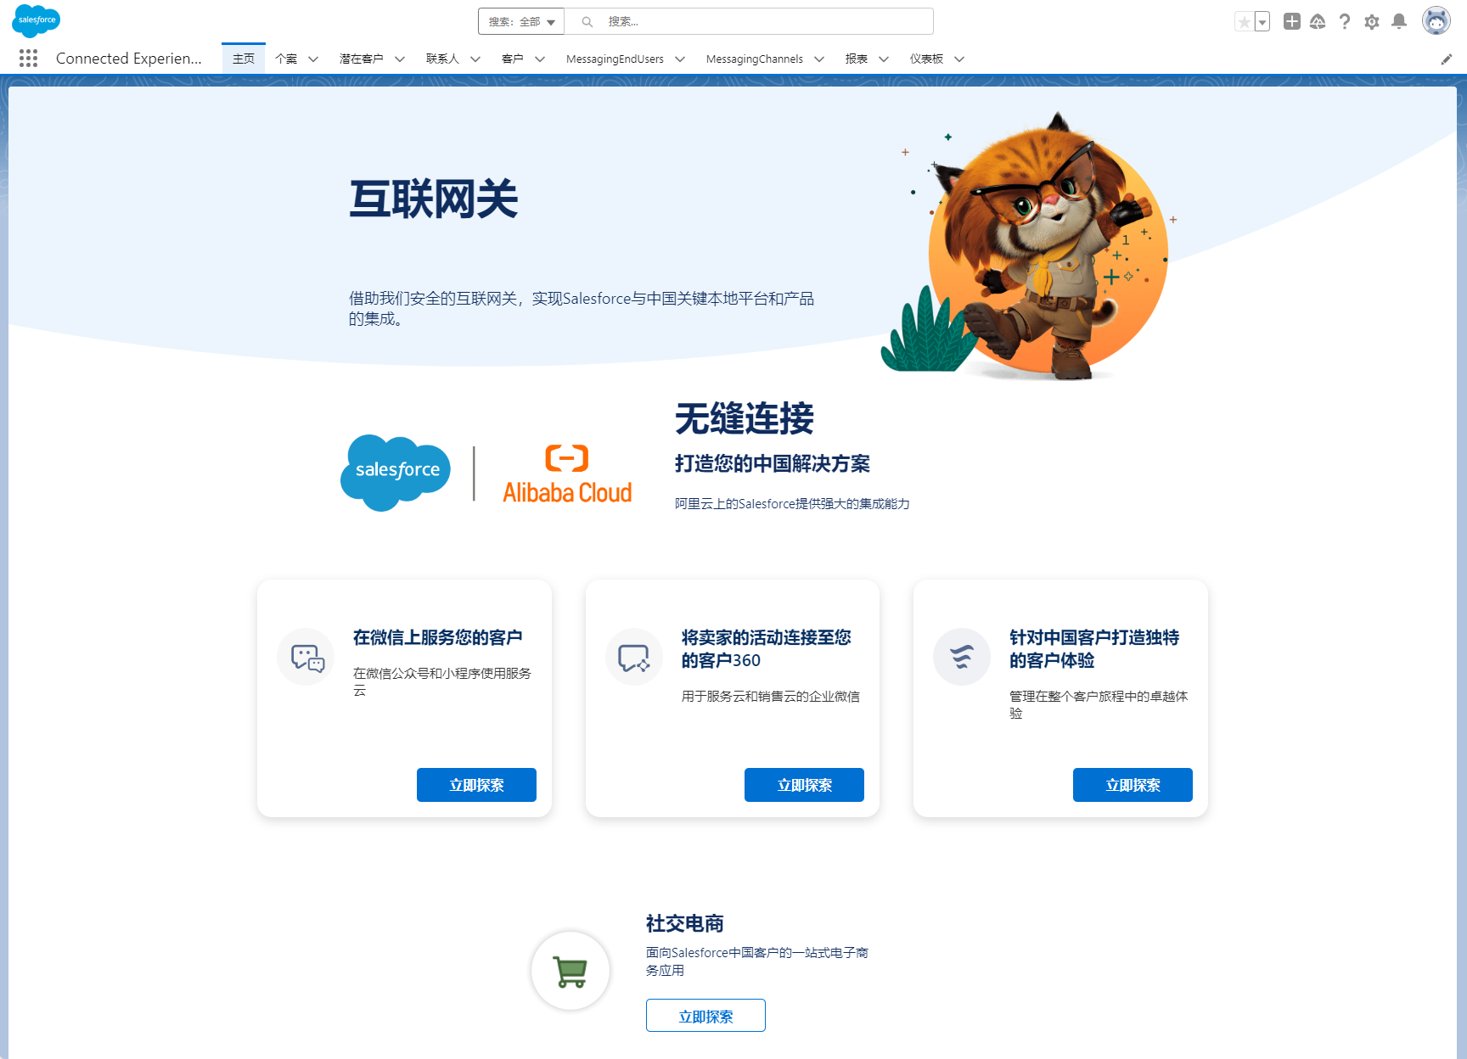Expand the 潜在客户 tab dropdown chevron
This screenshot has width=1467, height=1059.
[400, 59]
